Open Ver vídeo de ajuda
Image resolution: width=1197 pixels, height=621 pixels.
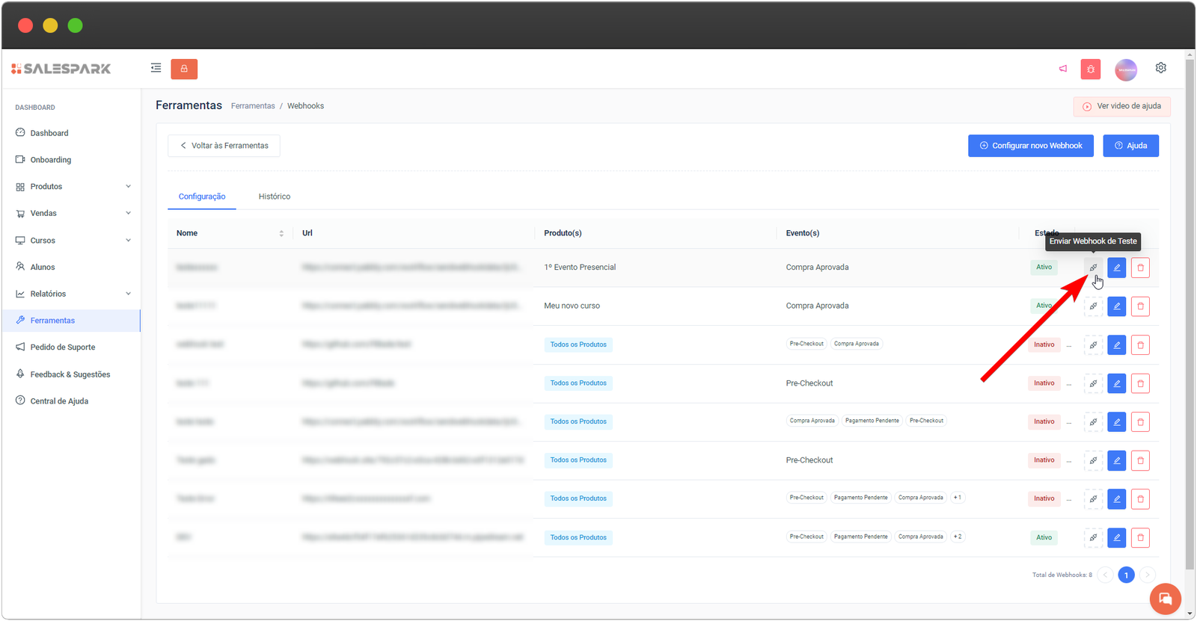tap(1121, 106)
